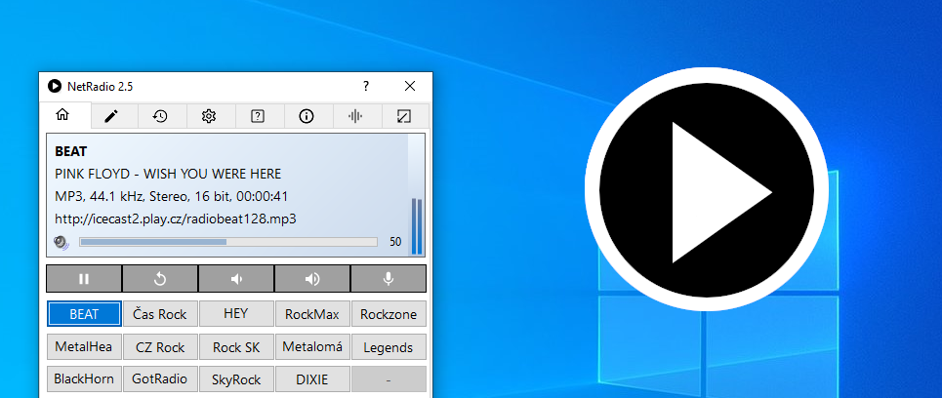Click the PINK FLOYD - WISH YOU WERE HERE title
The image size is (942, 398).
tap(168, 174)
